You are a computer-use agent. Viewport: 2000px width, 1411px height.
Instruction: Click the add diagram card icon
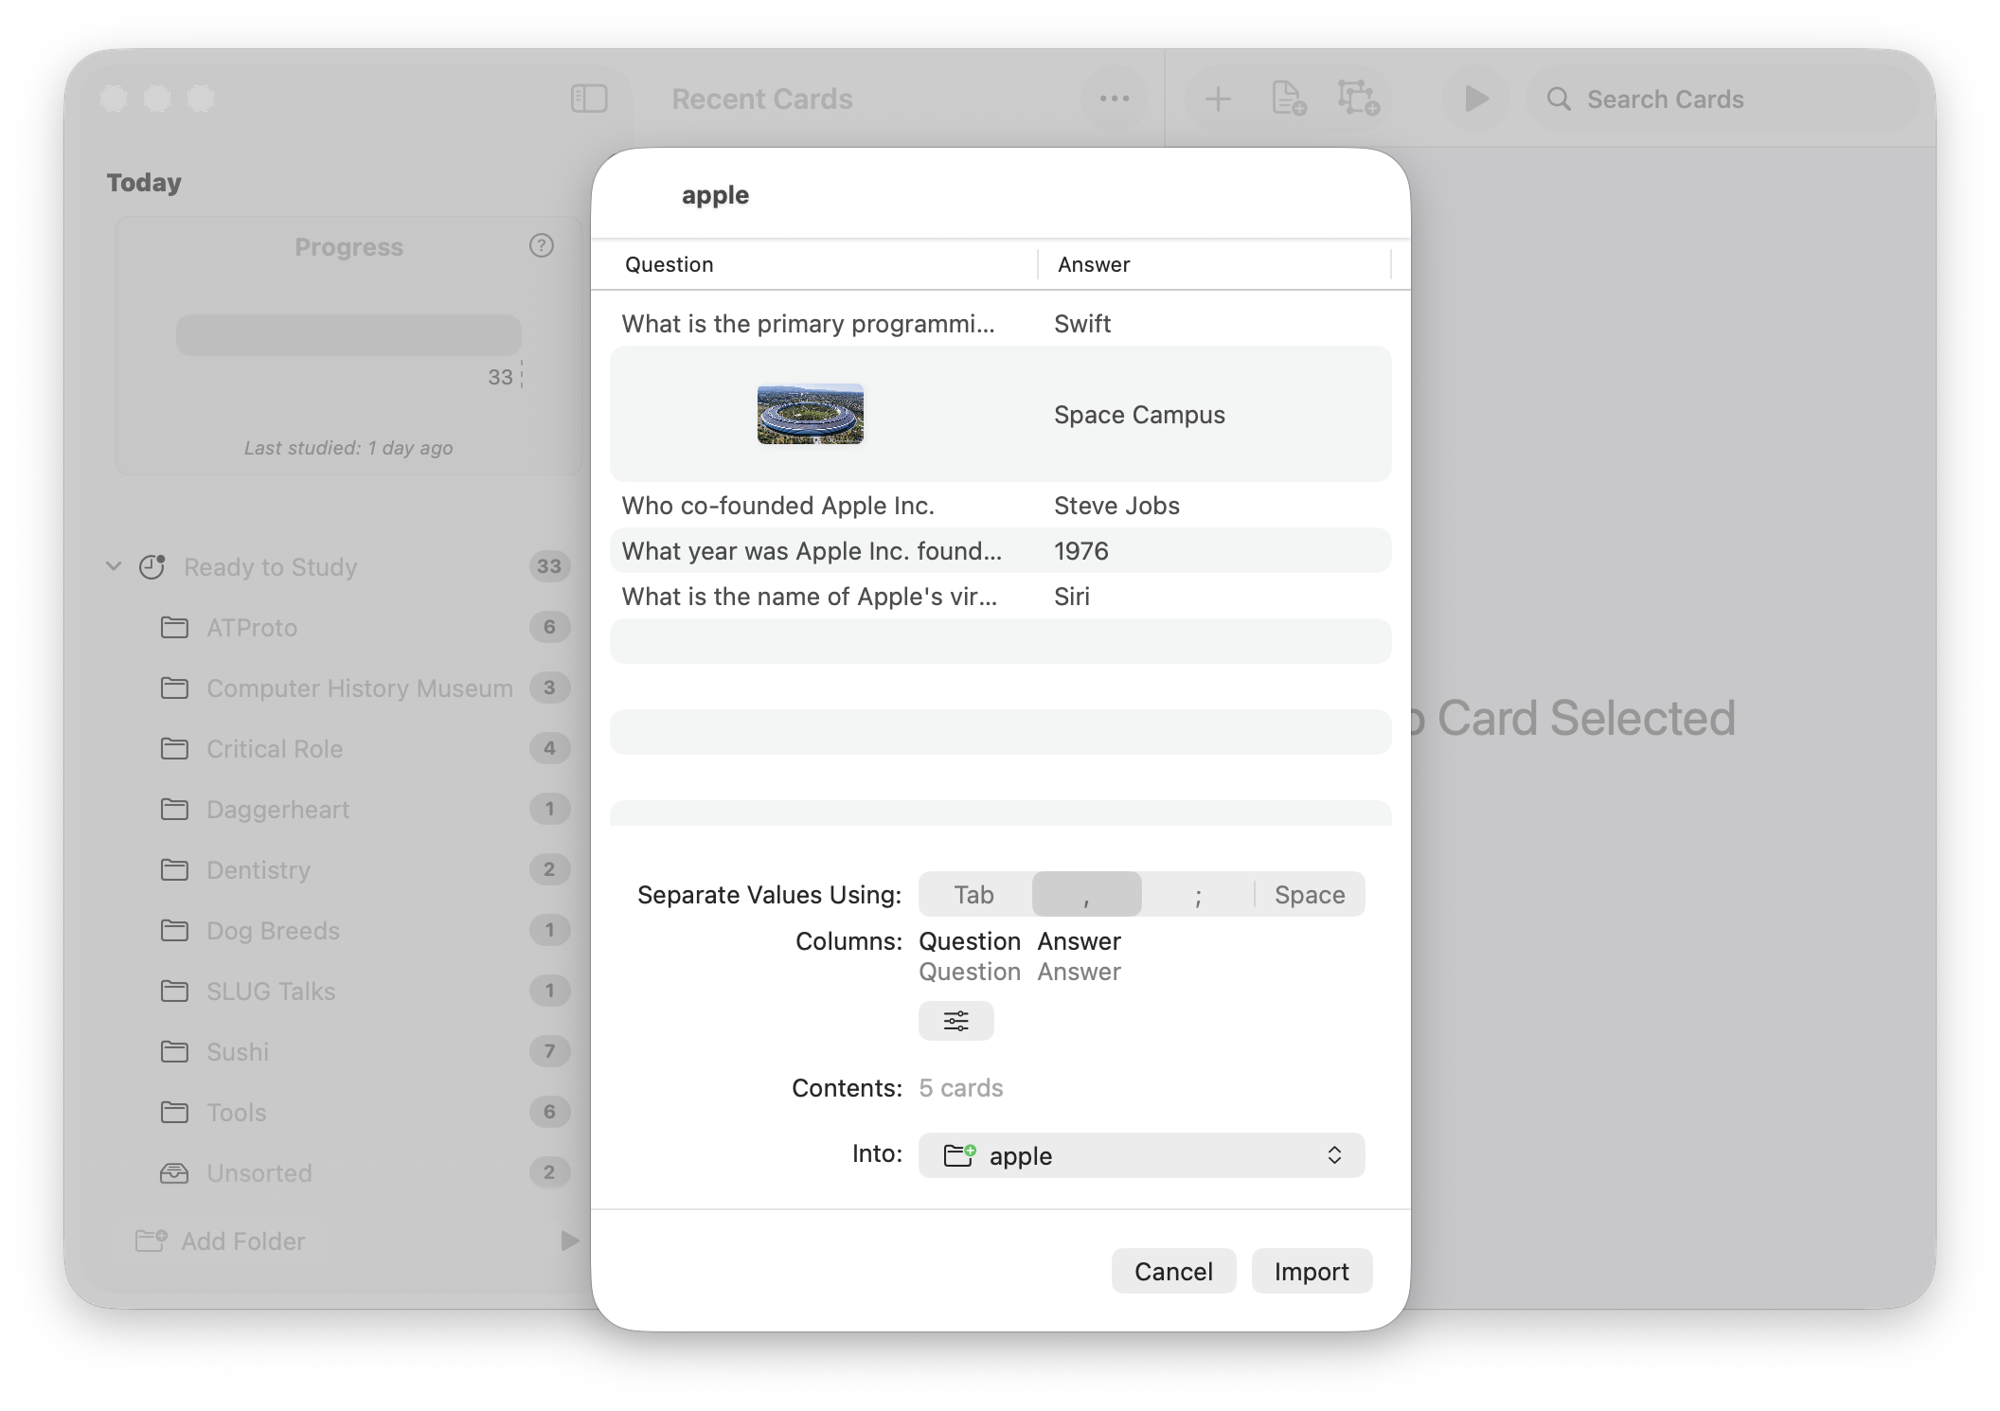click(1357, 98)
